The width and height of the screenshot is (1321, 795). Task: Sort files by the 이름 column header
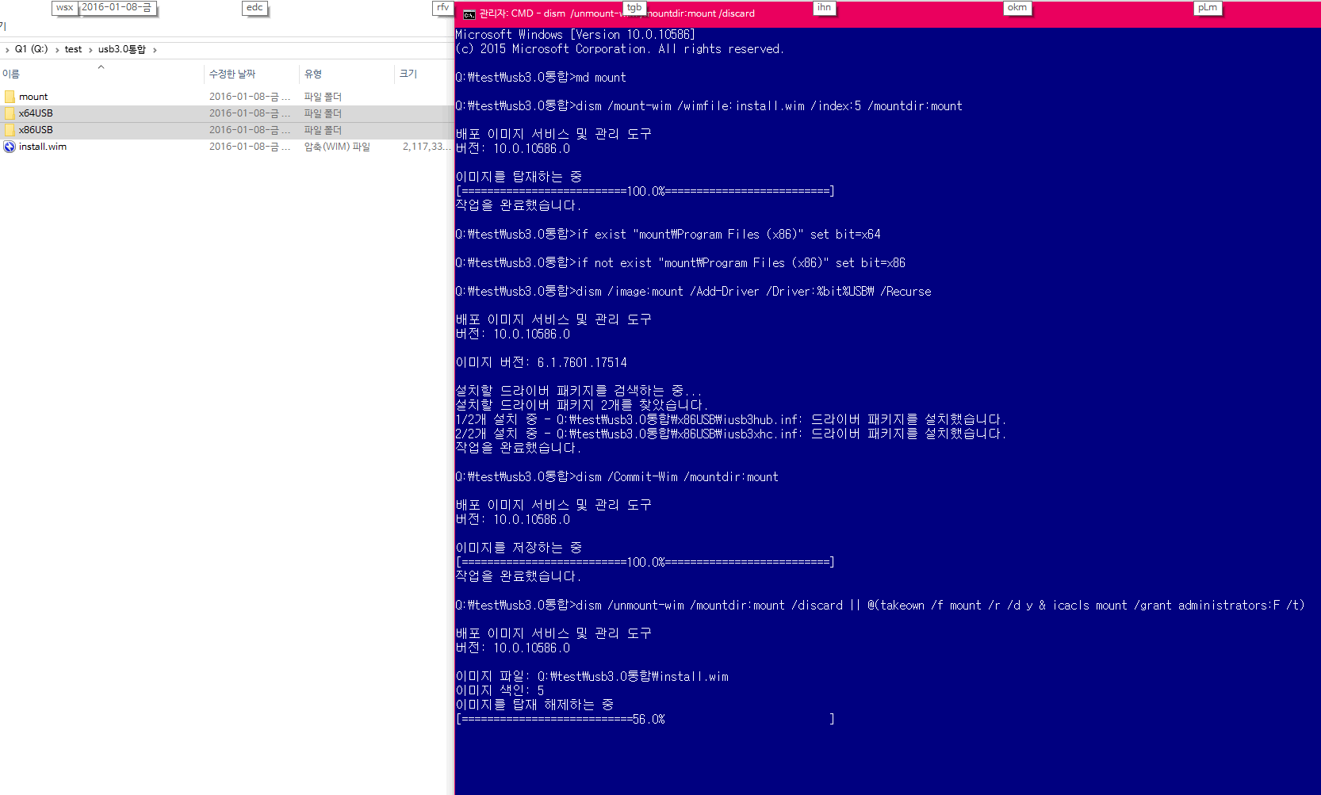tap(11, 74)
